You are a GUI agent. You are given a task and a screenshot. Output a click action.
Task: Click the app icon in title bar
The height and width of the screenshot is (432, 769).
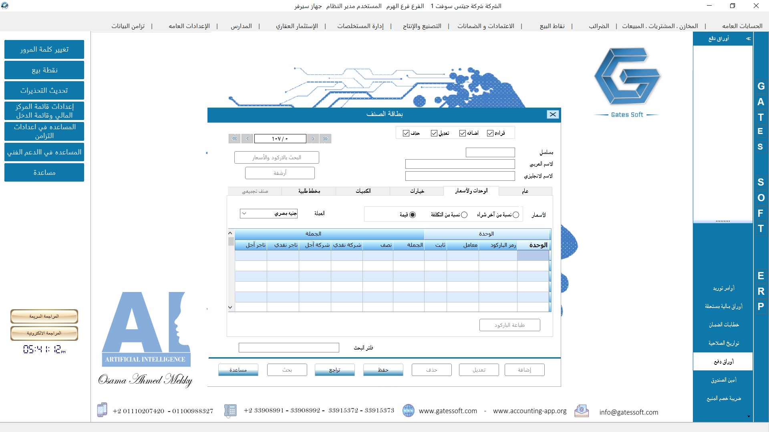point(4,6)
